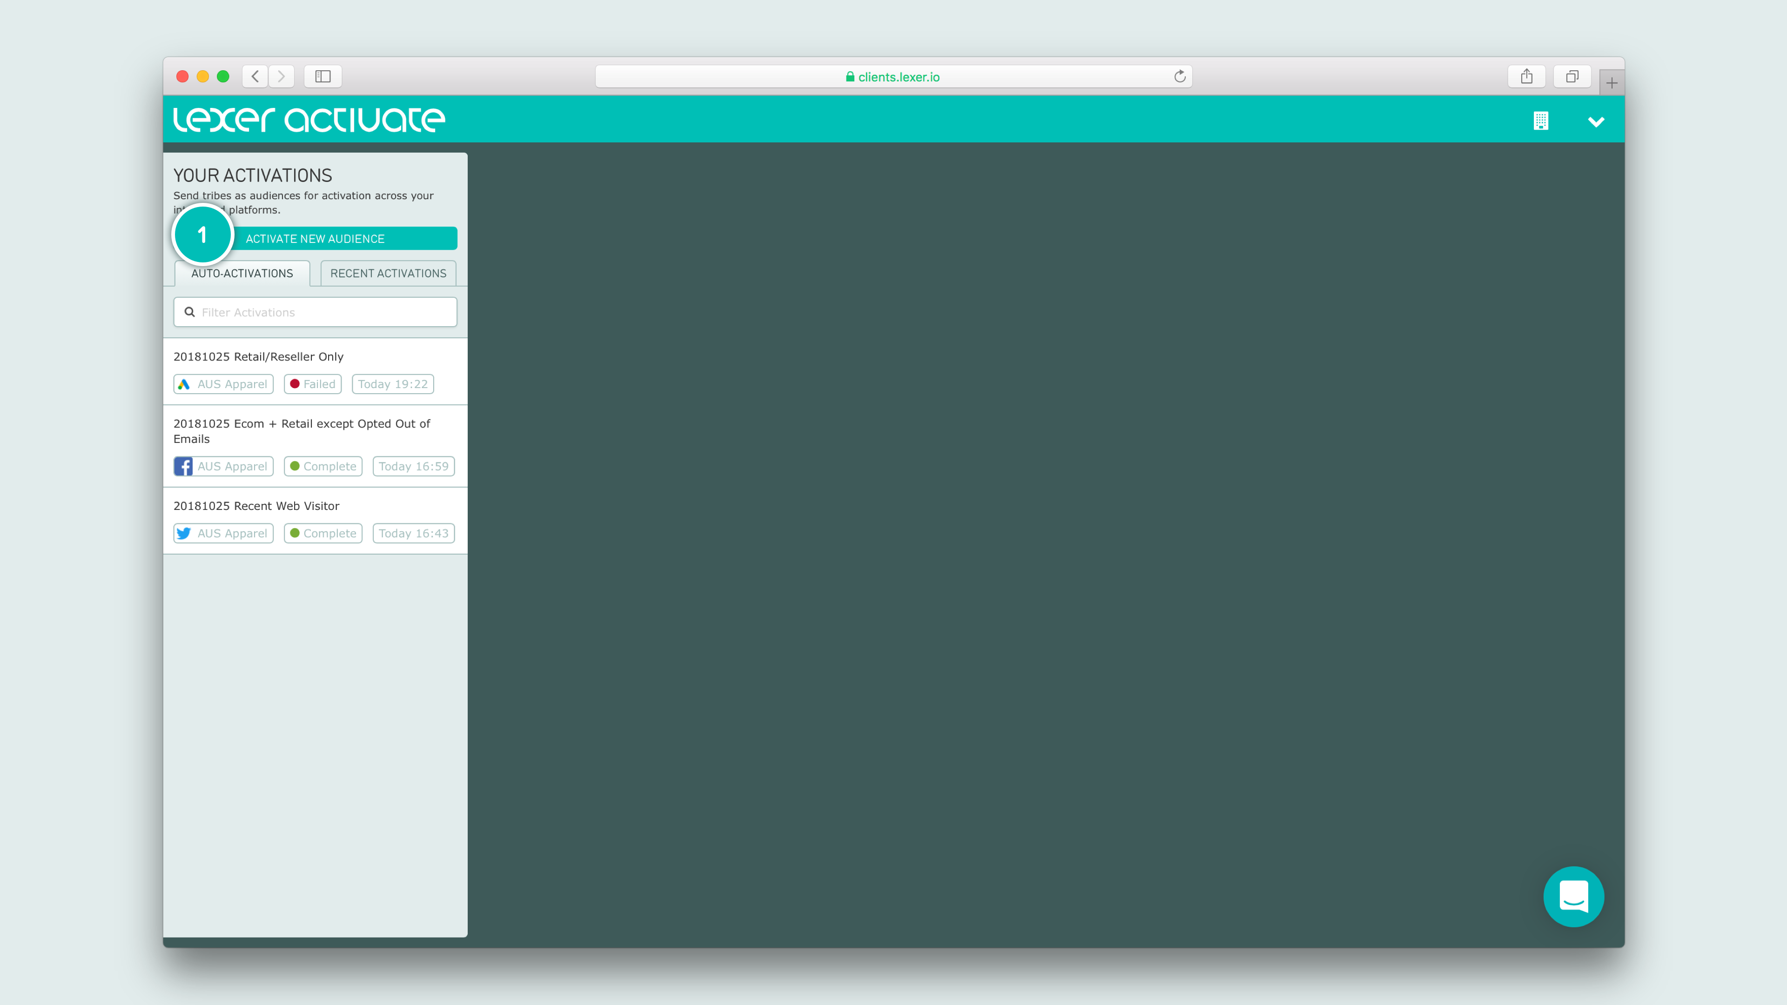Click the Failed status badge
Image resolution: width=1787 pixels, height=1005 pixels.
coord(312,384)
